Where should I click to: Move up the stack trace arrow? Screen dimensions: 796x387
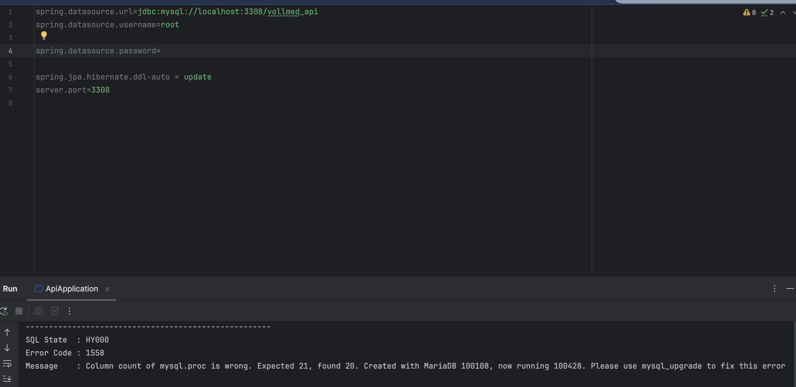tap(7, 332)
